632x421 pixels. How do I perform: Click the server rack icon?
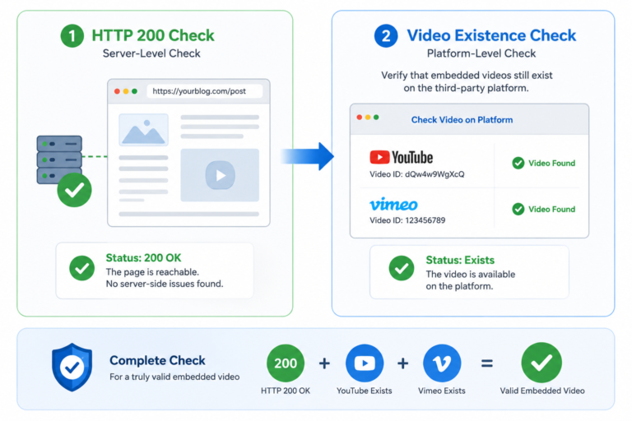[x=59, y=160]
